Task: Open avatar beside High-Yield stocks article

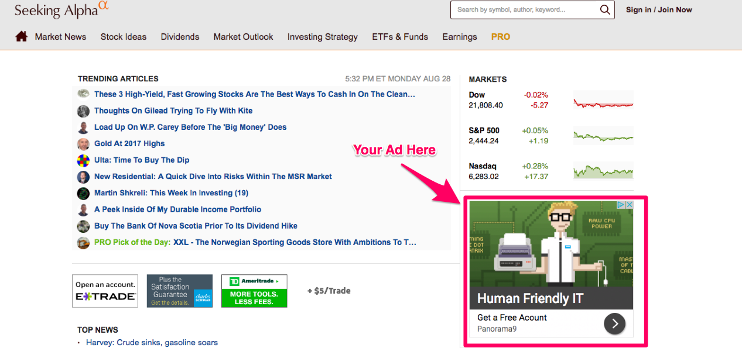Action: (x=83, y=94)
